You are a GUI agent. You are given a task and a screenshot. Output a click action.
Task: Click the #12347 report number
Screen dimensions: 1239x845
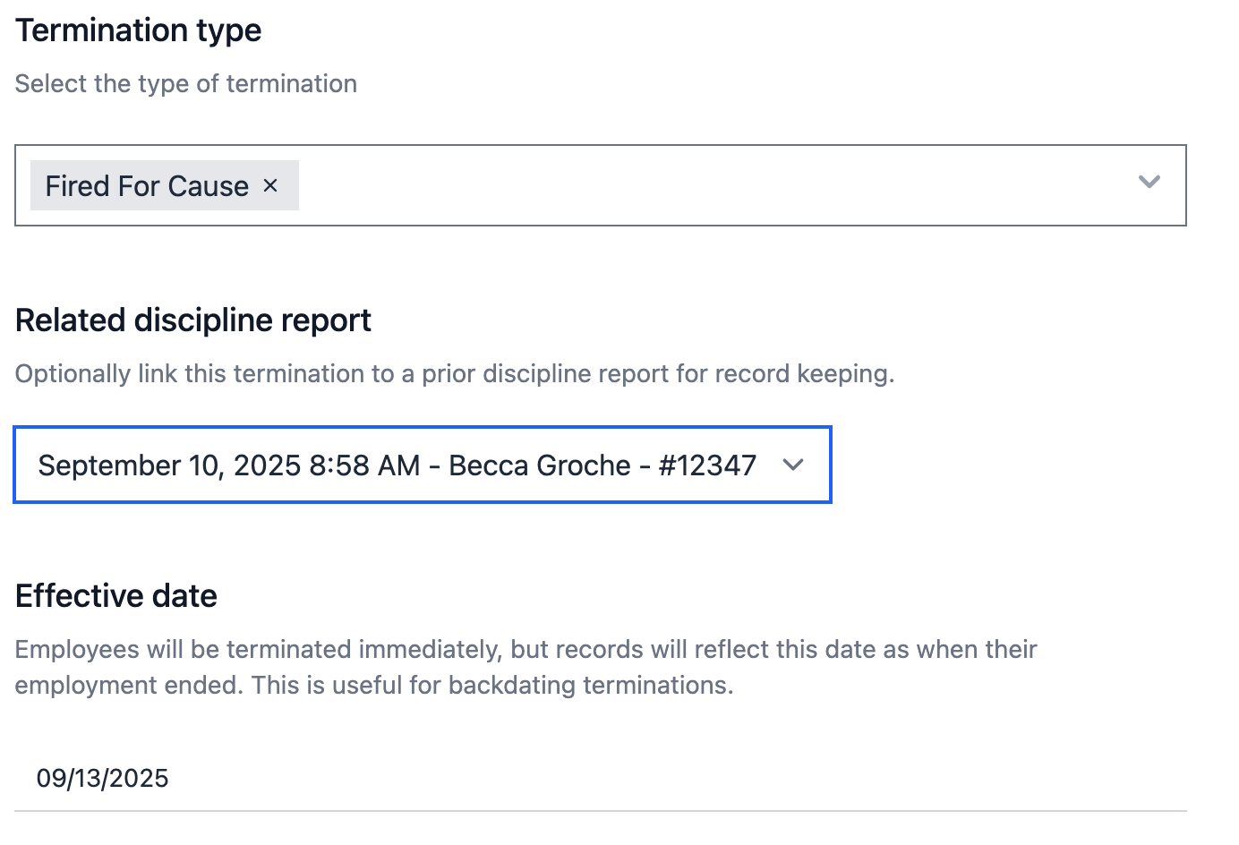click(x=707, y=465)
